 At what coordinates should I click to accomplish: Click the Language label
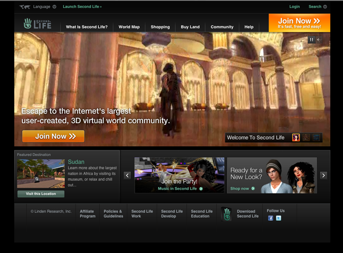42,7
